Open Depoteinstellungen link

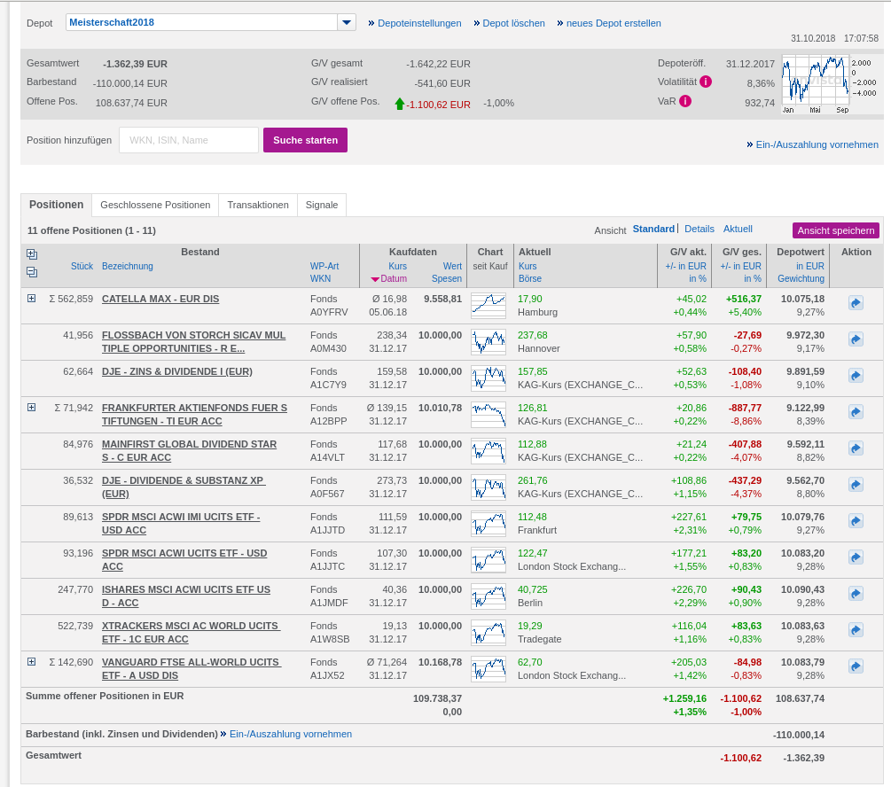click(x=419, y=23)
